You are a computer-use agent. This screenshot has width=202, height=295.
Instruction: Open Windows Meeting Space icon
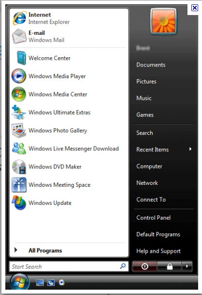pos(19,185)
